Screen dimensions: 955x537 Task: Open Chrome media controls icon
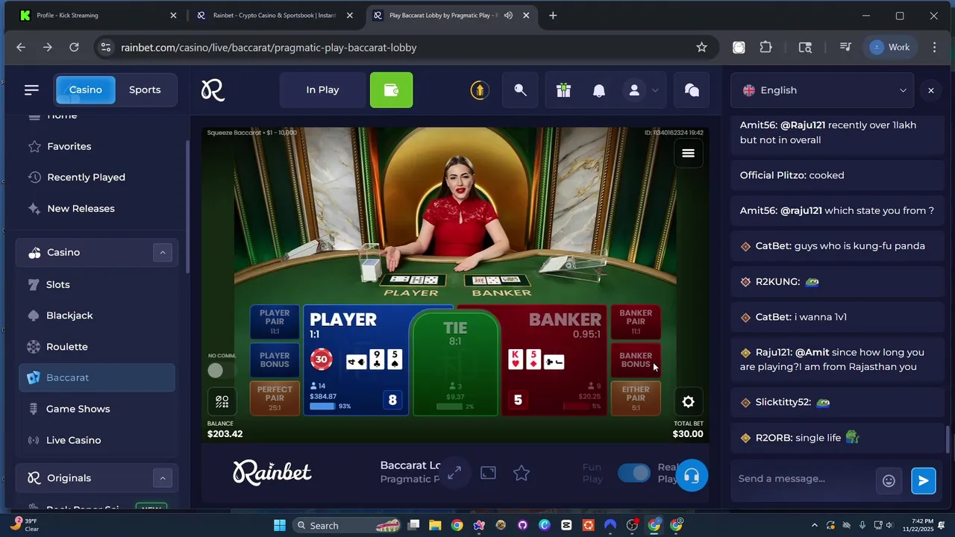[x=845, y=47]
